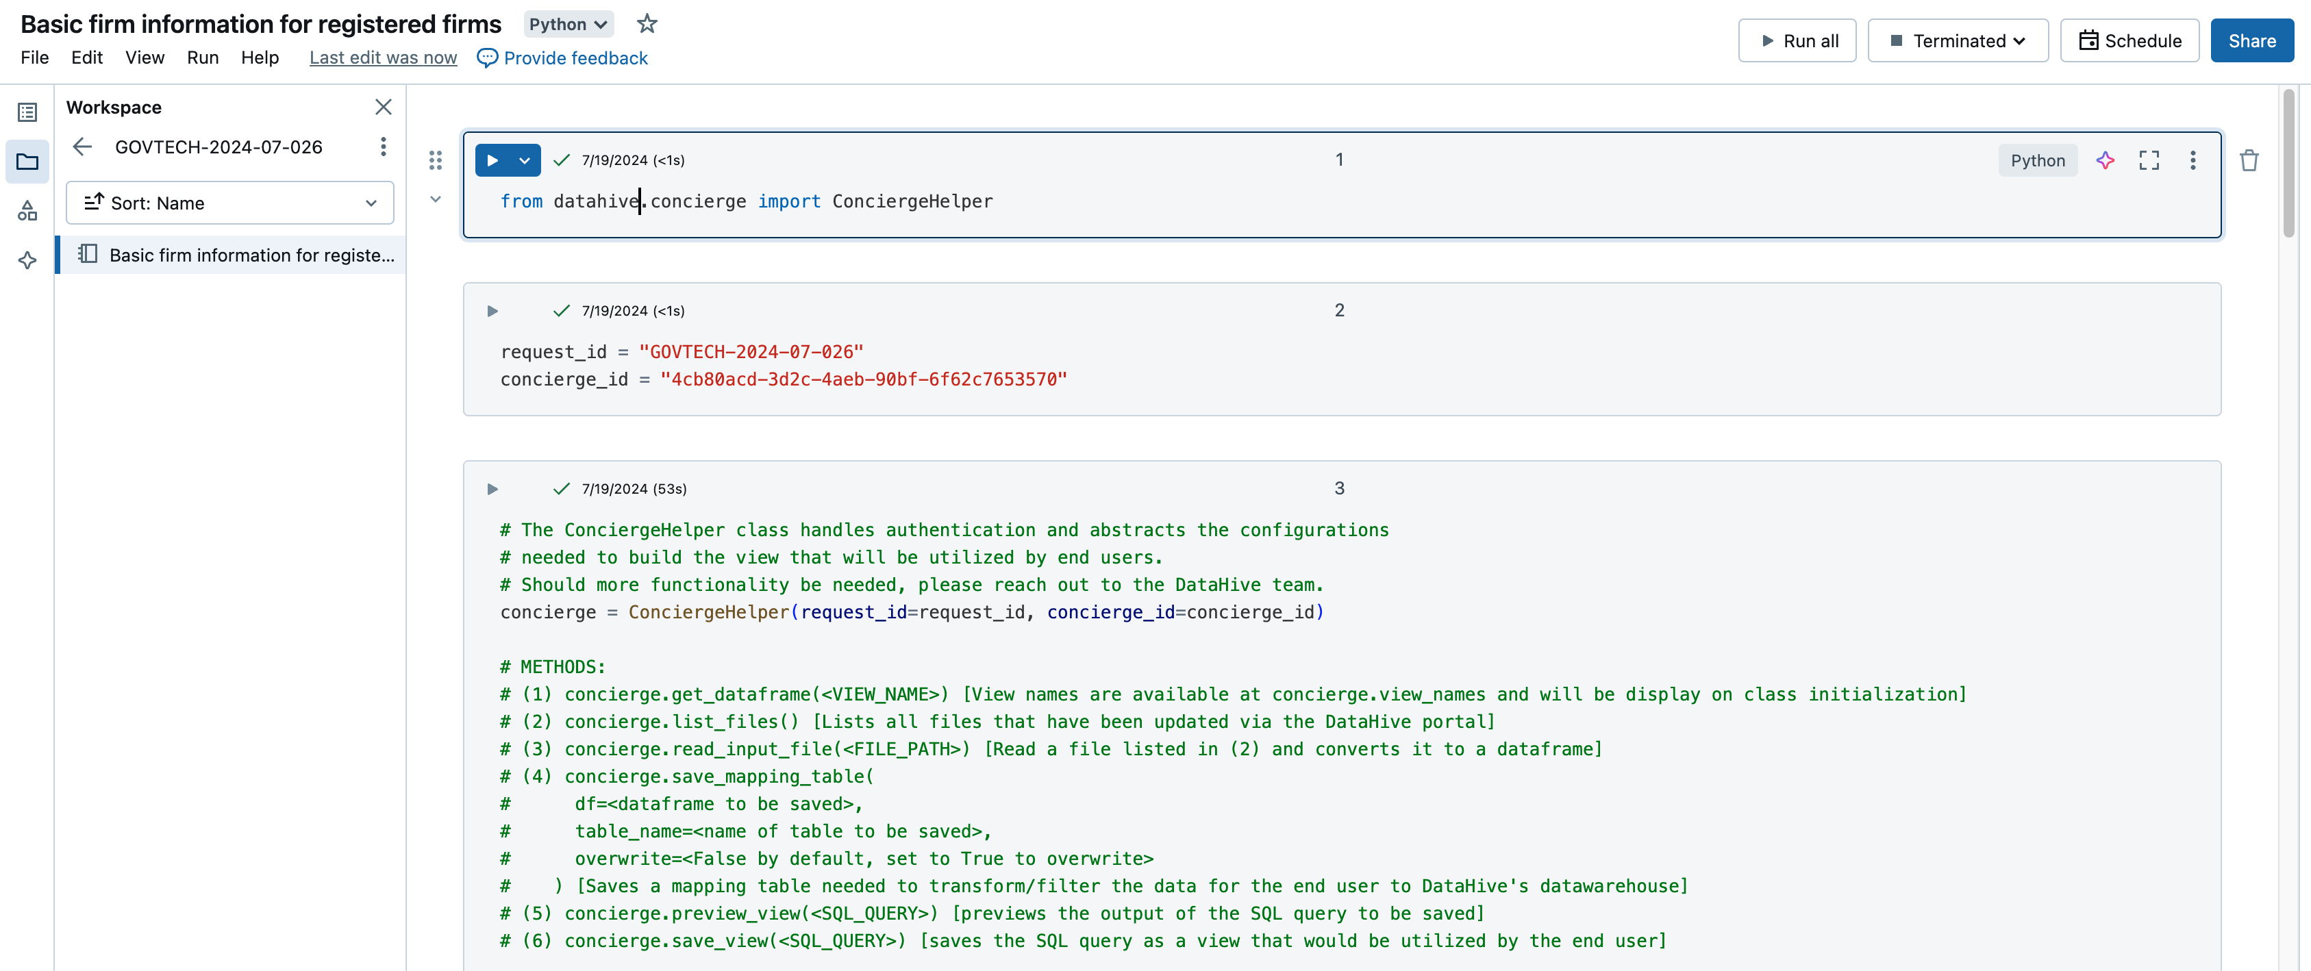Click the Share button
This screenshot has height=971, width=2311.
tap(2252, 40)
